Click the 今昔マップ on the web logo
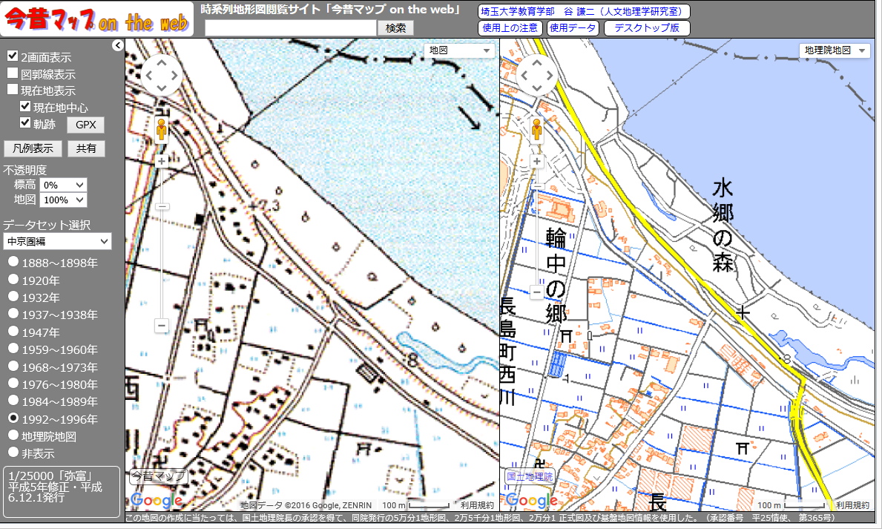 pyautogui.click(x=96, y=20)
